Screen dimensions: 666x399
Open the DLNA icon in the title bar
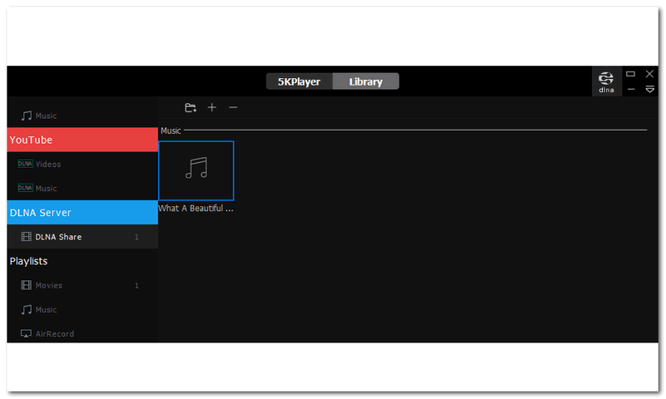[606, 81]
